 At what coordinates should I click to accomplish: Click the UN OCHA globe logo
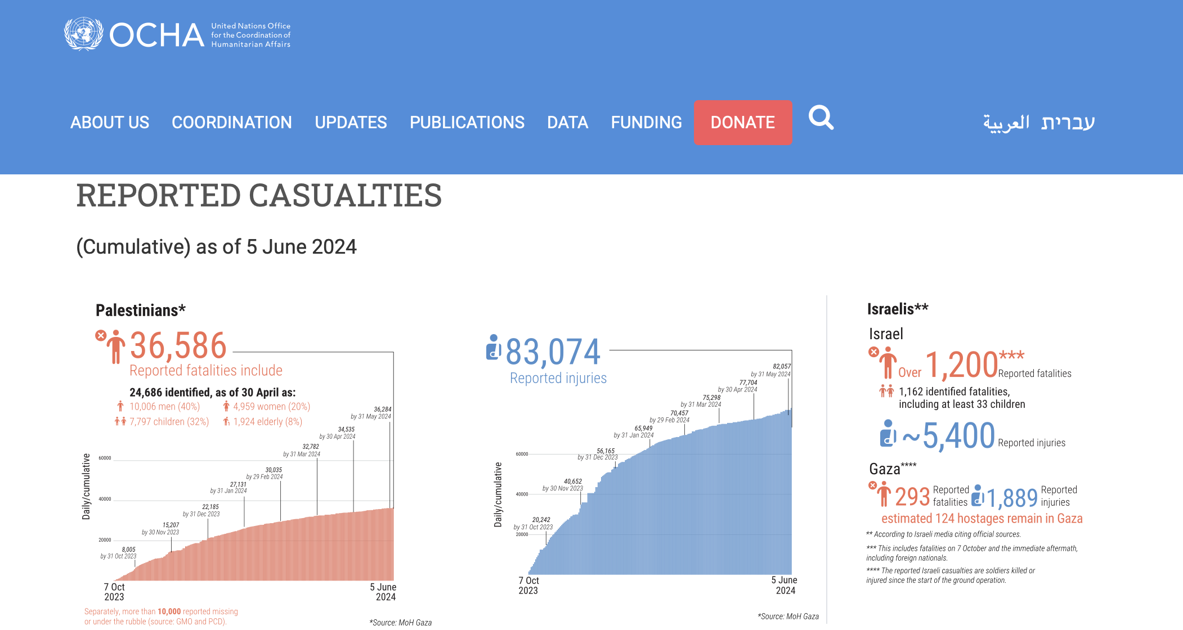pos(83,34)
